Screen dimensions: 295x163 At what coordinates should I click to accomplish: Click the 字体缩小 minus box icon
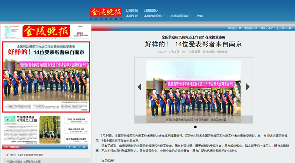256,28
